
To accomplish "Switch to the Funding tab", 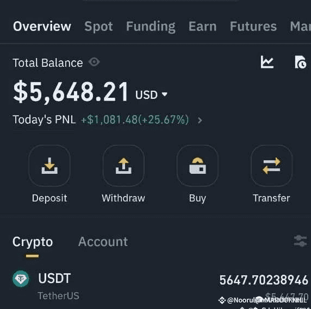I will [x=151, y=27].
